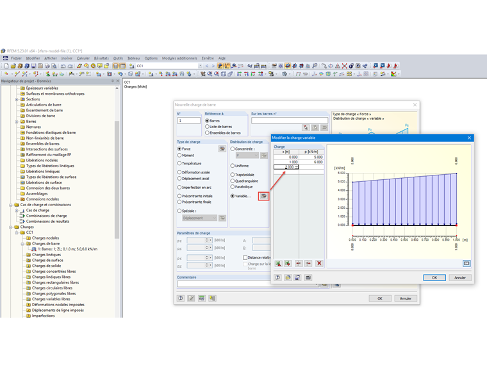
Task: Expand the Sections tree node
Action: coord(17,100)
